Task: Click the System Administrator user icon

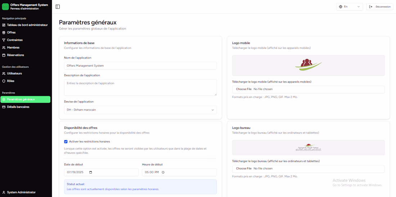Action: click(4, 192)
